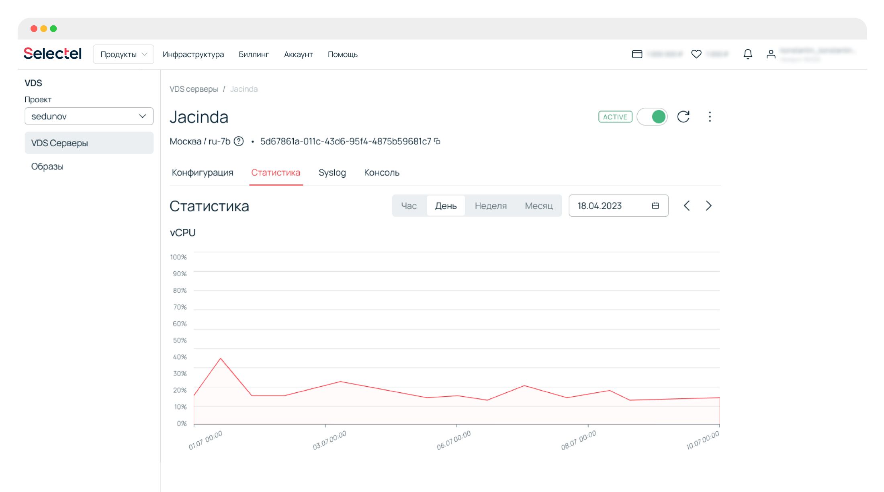Screen dimensions: 884x492
Task: Open the three-dot server actions menu
Action: tap(710, 117)
